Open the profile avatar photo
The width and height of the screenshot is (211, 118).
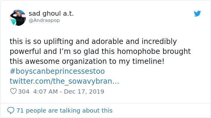click(x=18, y=17)
